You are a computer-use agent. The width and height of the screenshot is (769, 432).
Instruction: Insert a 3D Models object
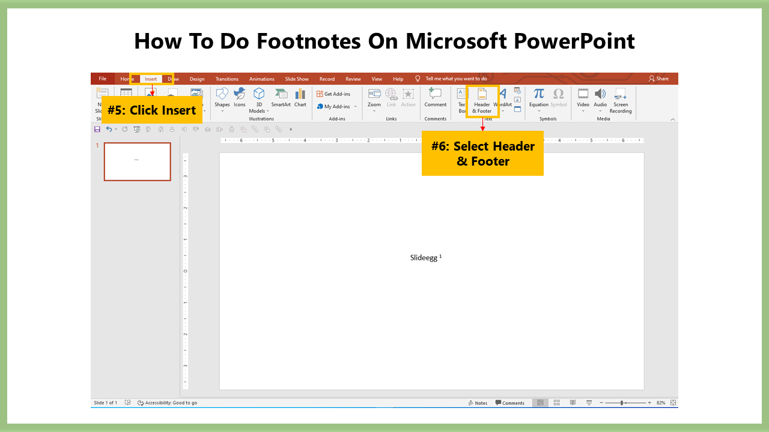point(258,100)
